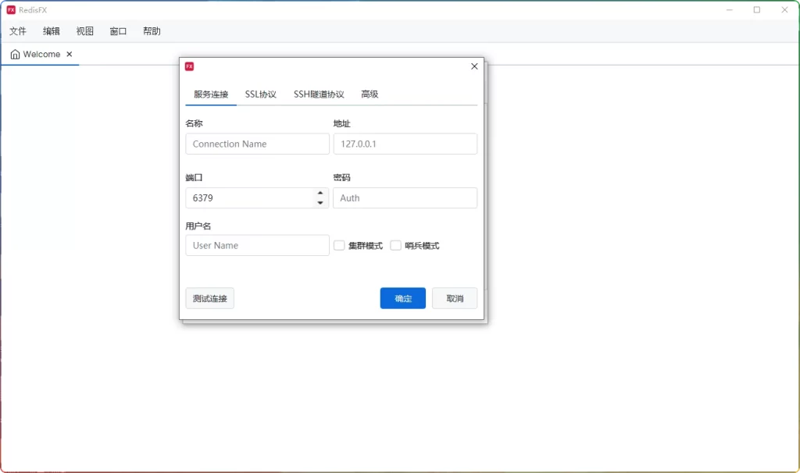Decrease the port using the down stepper arrow
This screenshot has height=473, width=800.
[320, 202]
